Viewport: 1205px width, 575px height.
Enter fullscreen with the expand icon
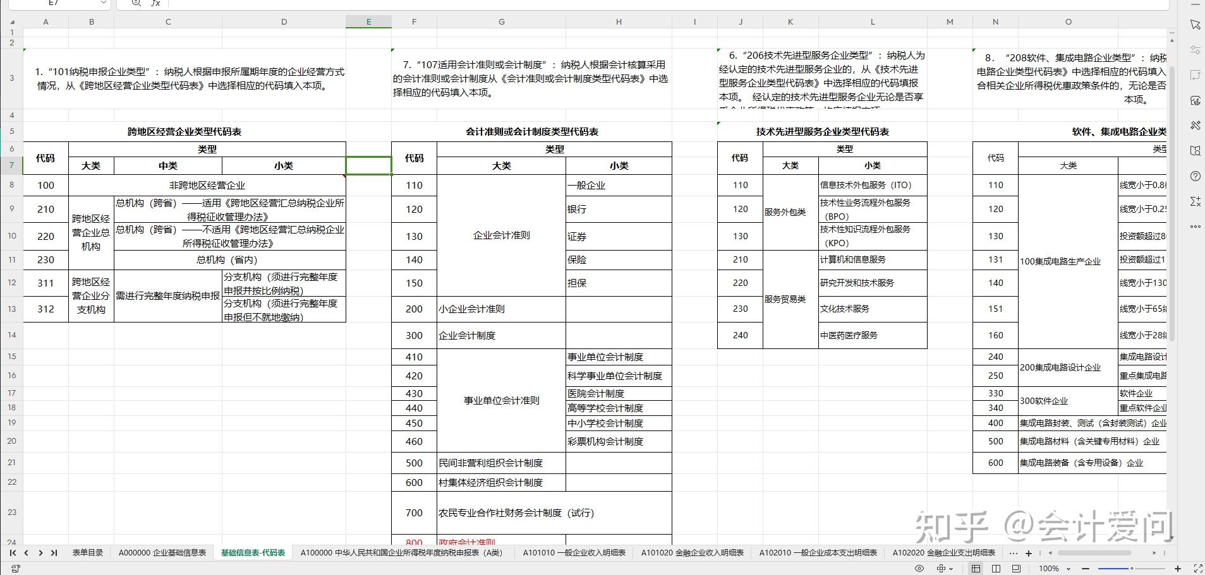(1197, 569)
